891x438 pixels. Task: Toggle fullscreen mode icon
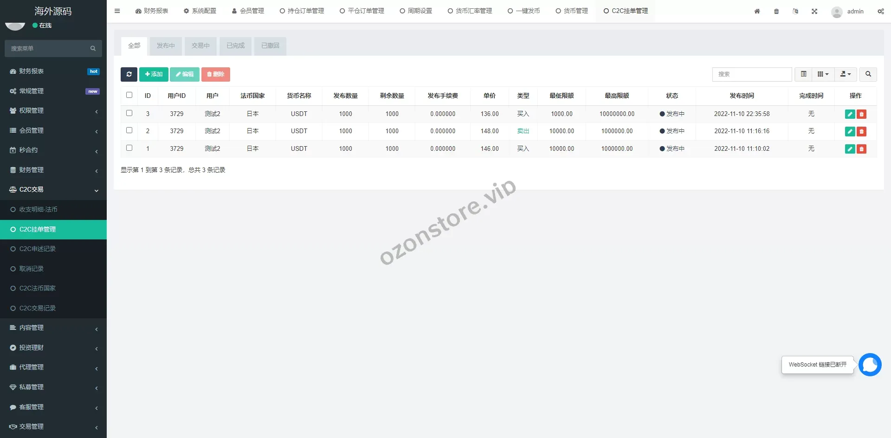[x=814, y=11]
